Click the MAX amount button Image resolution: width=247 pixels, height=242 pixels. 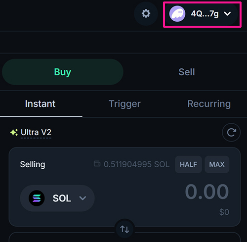click(x=217, y=164)
